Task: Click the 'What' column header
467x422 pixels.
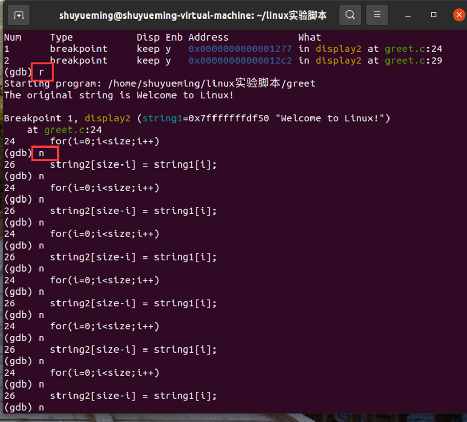Action: click(x=310, y=38)
